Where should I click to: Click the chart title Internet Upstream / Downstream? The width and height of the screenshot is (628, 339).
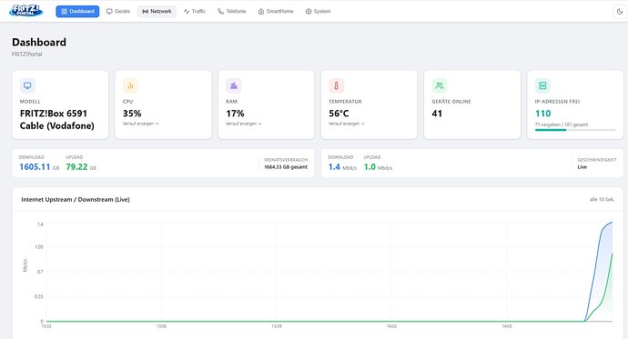pos(76,199)
